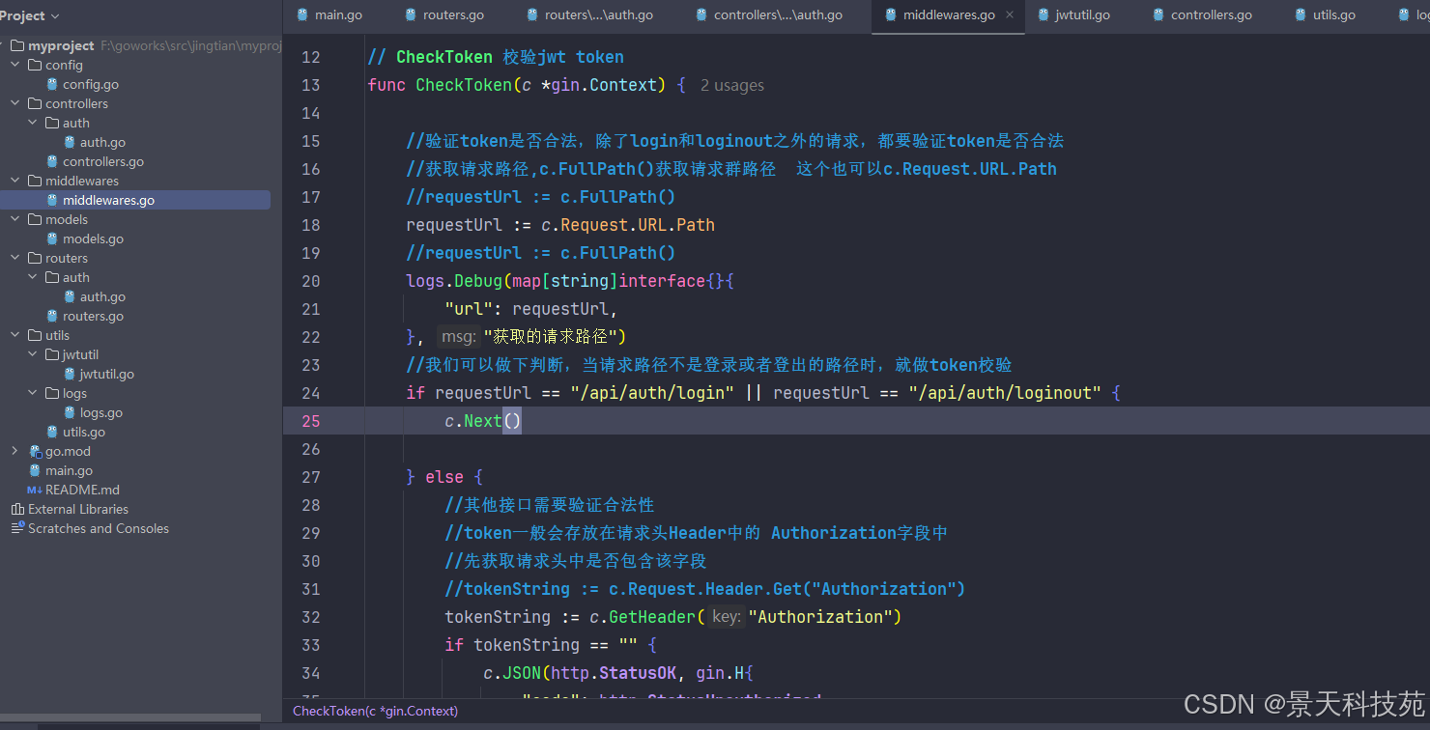This screenshot has height=730, width=1430.
Task: Collapse the myproject root node
Action: (1, 45)
